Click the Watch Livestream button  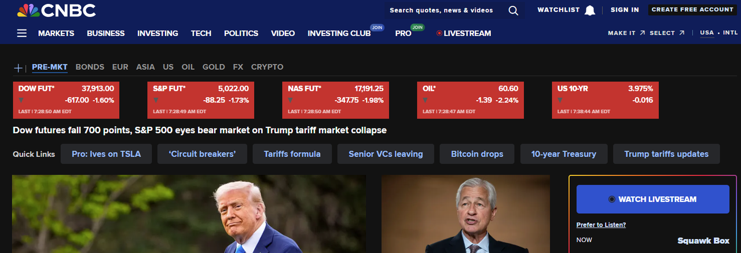click(653, 199)
